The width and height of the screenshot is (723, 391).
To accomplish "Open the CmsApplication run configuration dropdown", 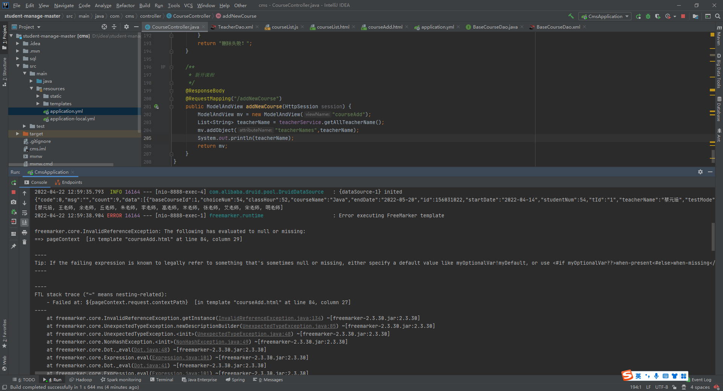I will click(x=605, y=16).
